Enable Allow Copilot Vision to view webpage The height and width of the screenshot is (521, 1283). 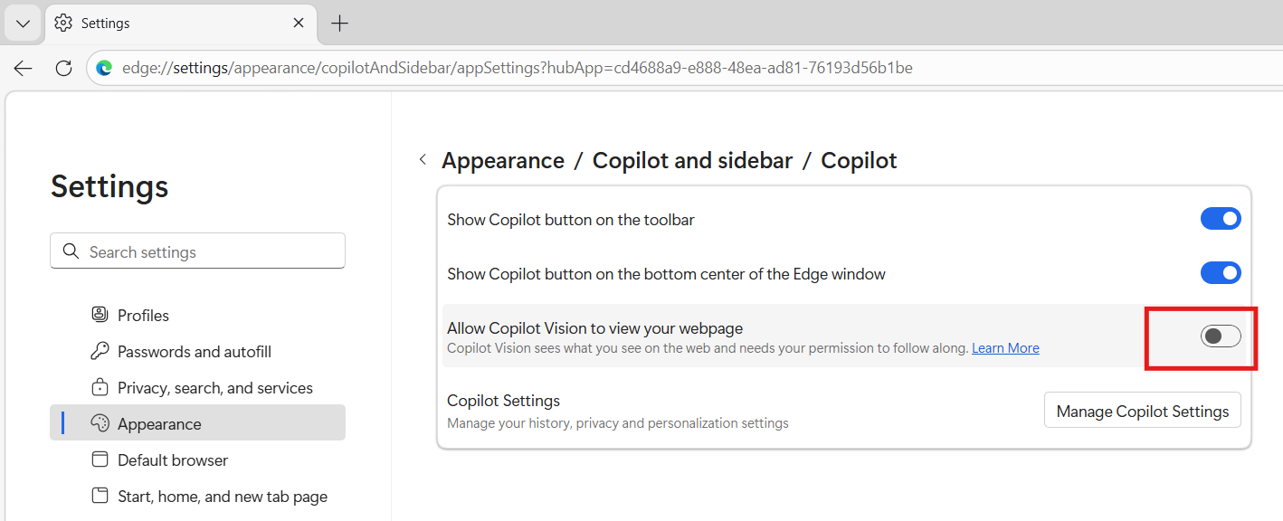click(1220, 336)
